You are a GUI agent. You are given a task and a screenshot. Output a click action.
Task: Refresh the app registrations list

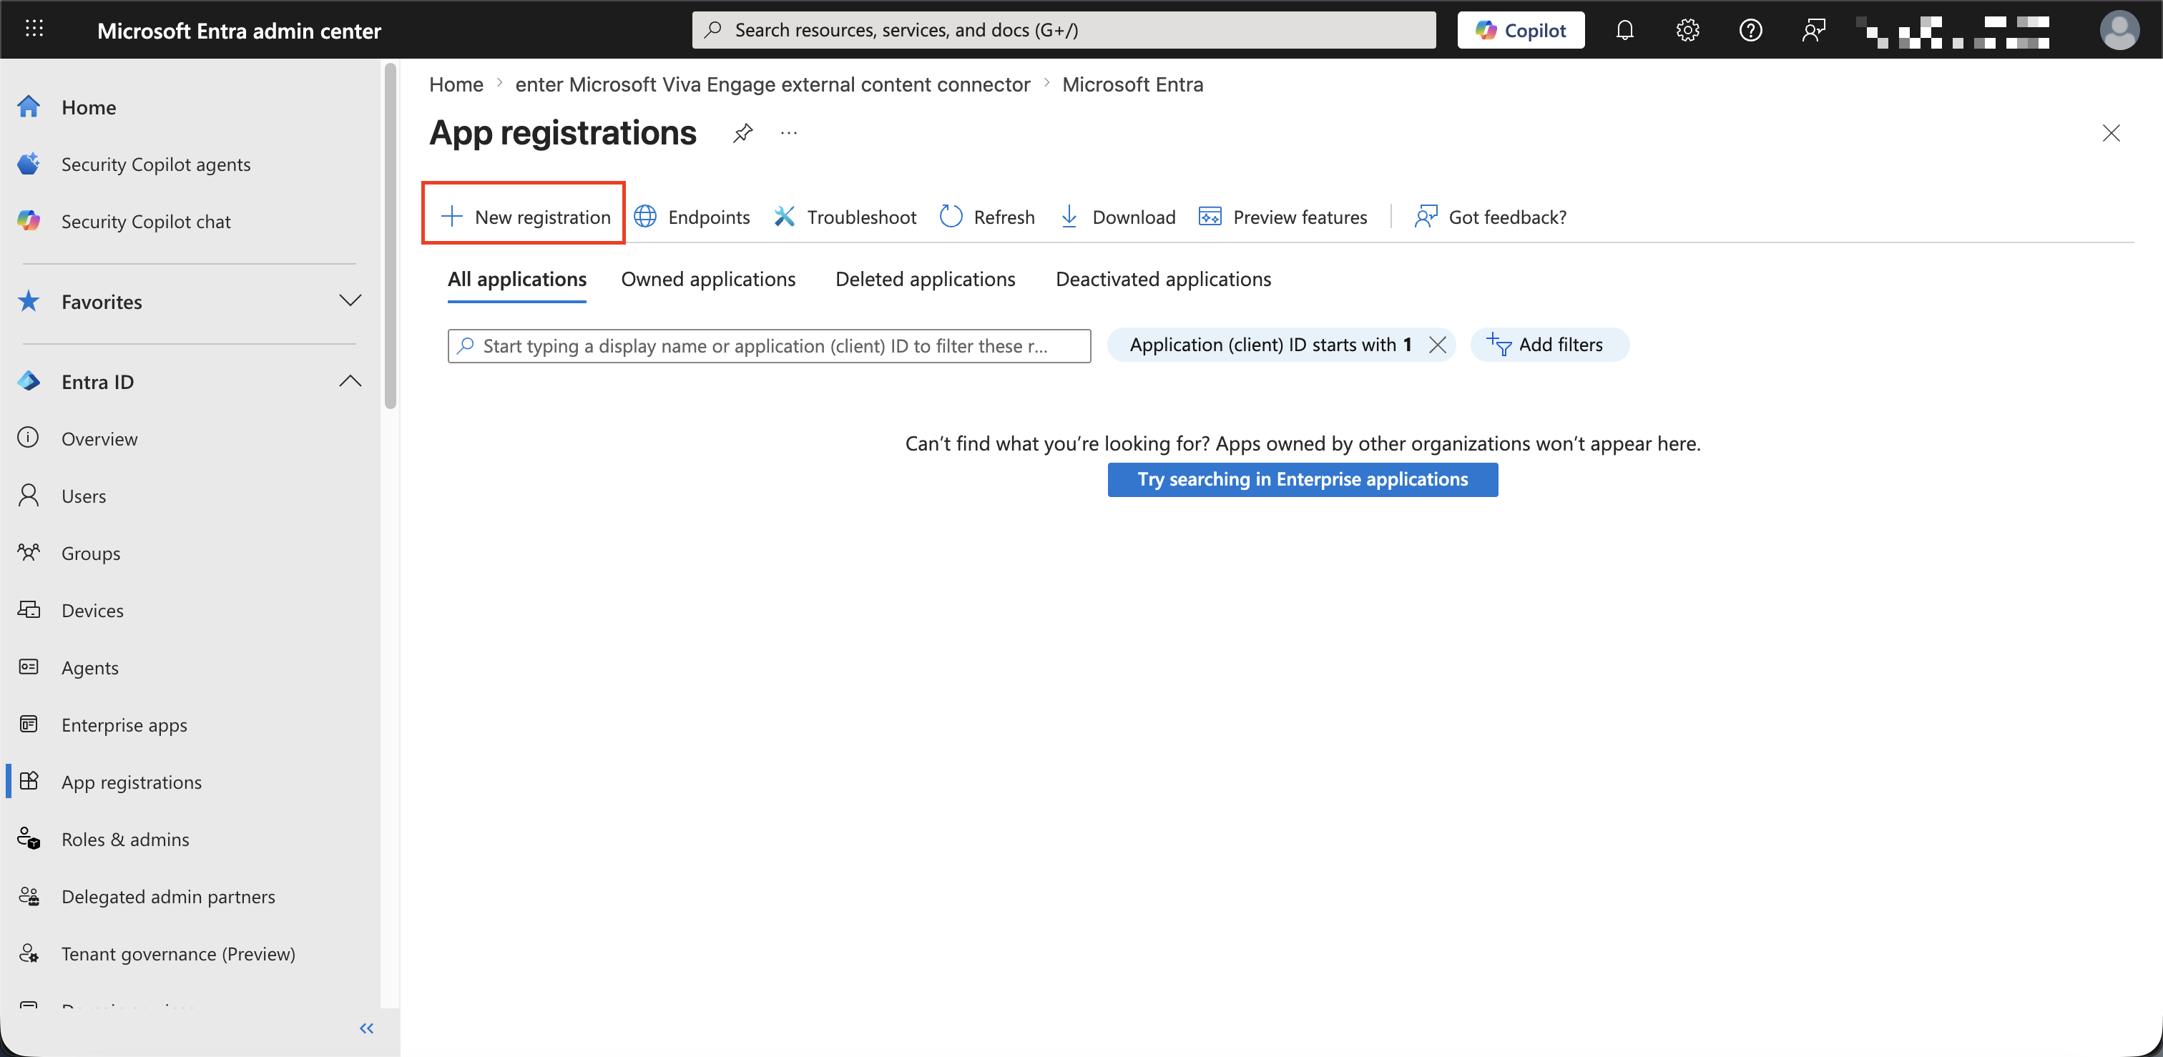pos(988,217)
